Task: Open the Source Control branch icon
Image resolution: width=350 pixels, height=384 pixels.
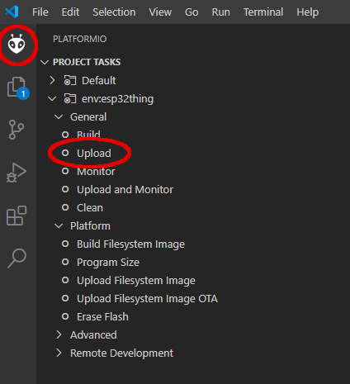Action: (17, 130)
